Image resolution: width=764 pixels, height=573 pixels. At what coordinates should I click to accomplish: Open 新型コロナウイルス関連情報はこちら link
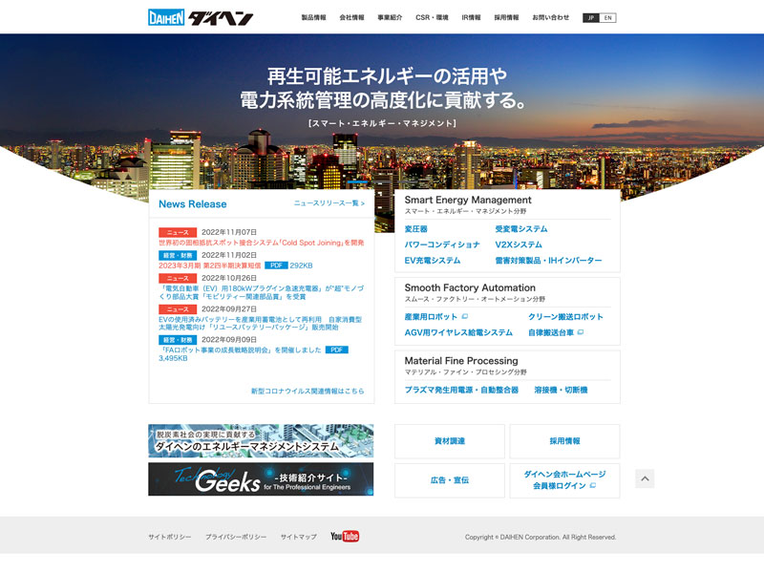click(308, 391)
